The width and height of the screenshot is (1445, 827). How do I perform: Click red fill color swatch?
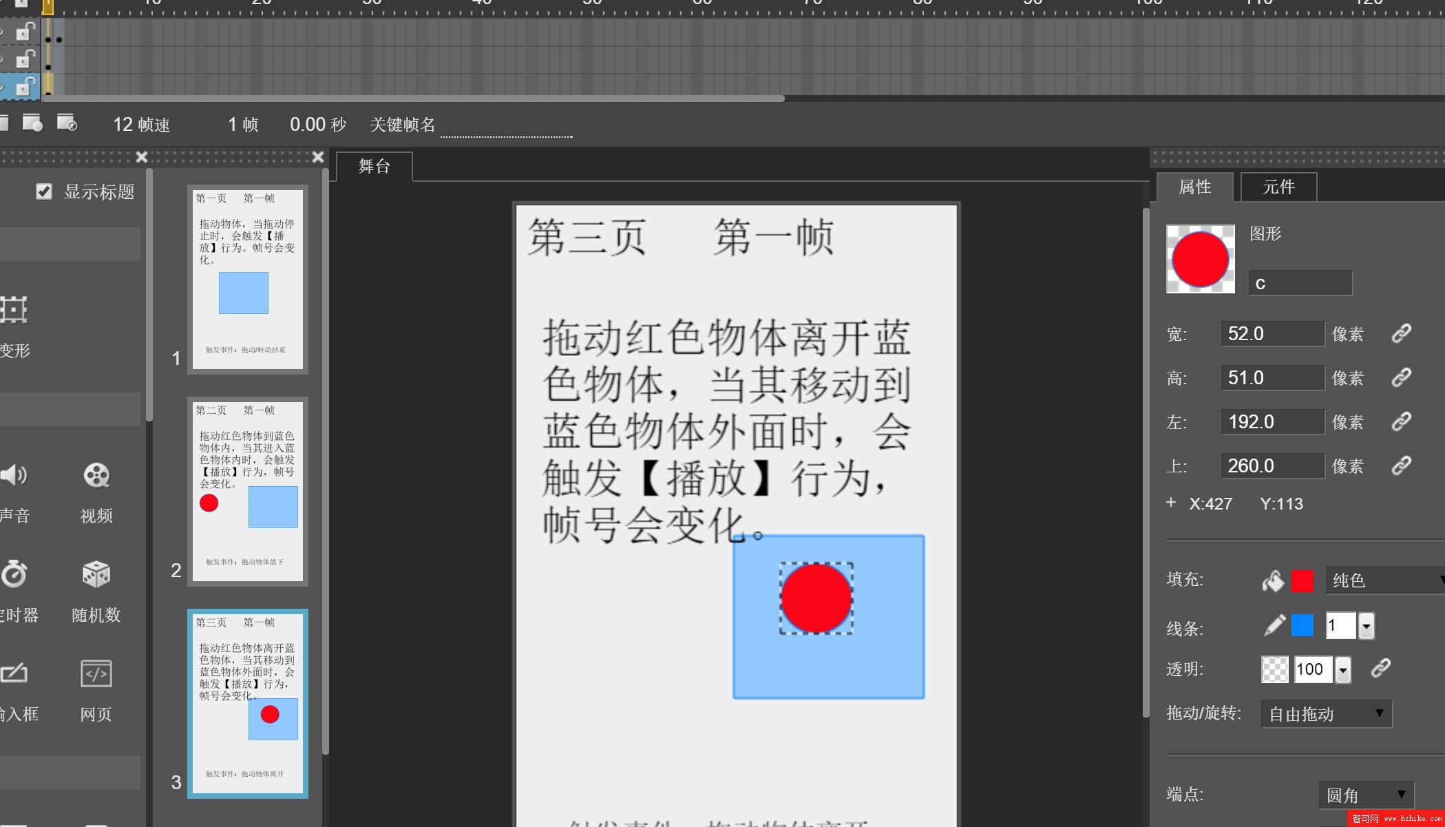1304,580
